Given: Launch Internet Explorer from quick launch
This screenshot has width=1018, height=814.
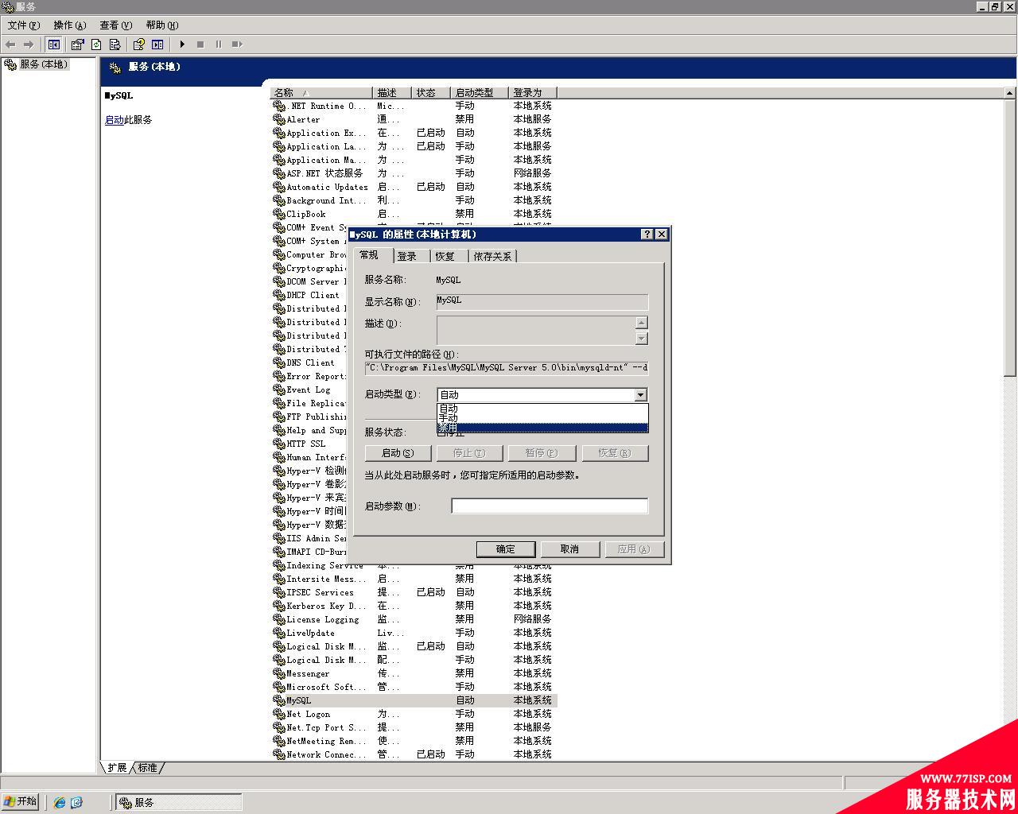Looking at the screenshot, I should [60, 803].
